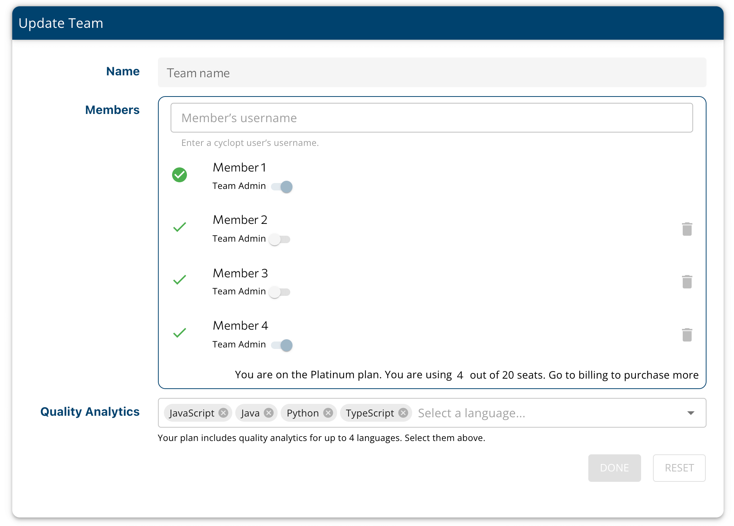This screenshot has width=734, height=526.
Task: Delete Member 4 using trash icon
Action: pos(687,335)
